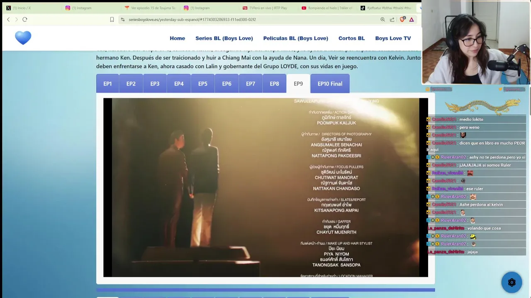Viewport: 531px width, 298px height.
Task: Click 'JAJAJAJA si somos Ruler' chat message
Action: pos(485,165)
